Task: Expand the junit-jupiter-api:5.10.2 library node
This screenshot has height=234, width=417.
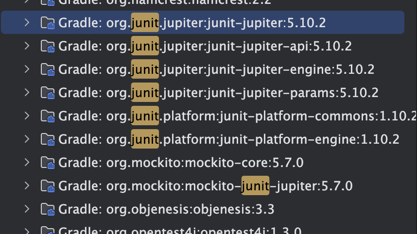Action: pos(27,46)
